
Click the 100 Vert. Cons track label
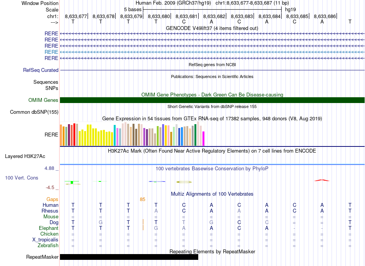pyautogui.click(x=22, y=178)
